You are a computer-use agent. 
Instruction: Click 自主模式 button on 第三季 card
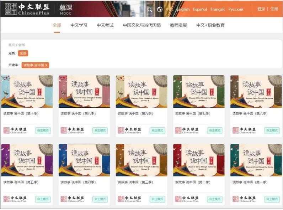[x=157, y=199]
